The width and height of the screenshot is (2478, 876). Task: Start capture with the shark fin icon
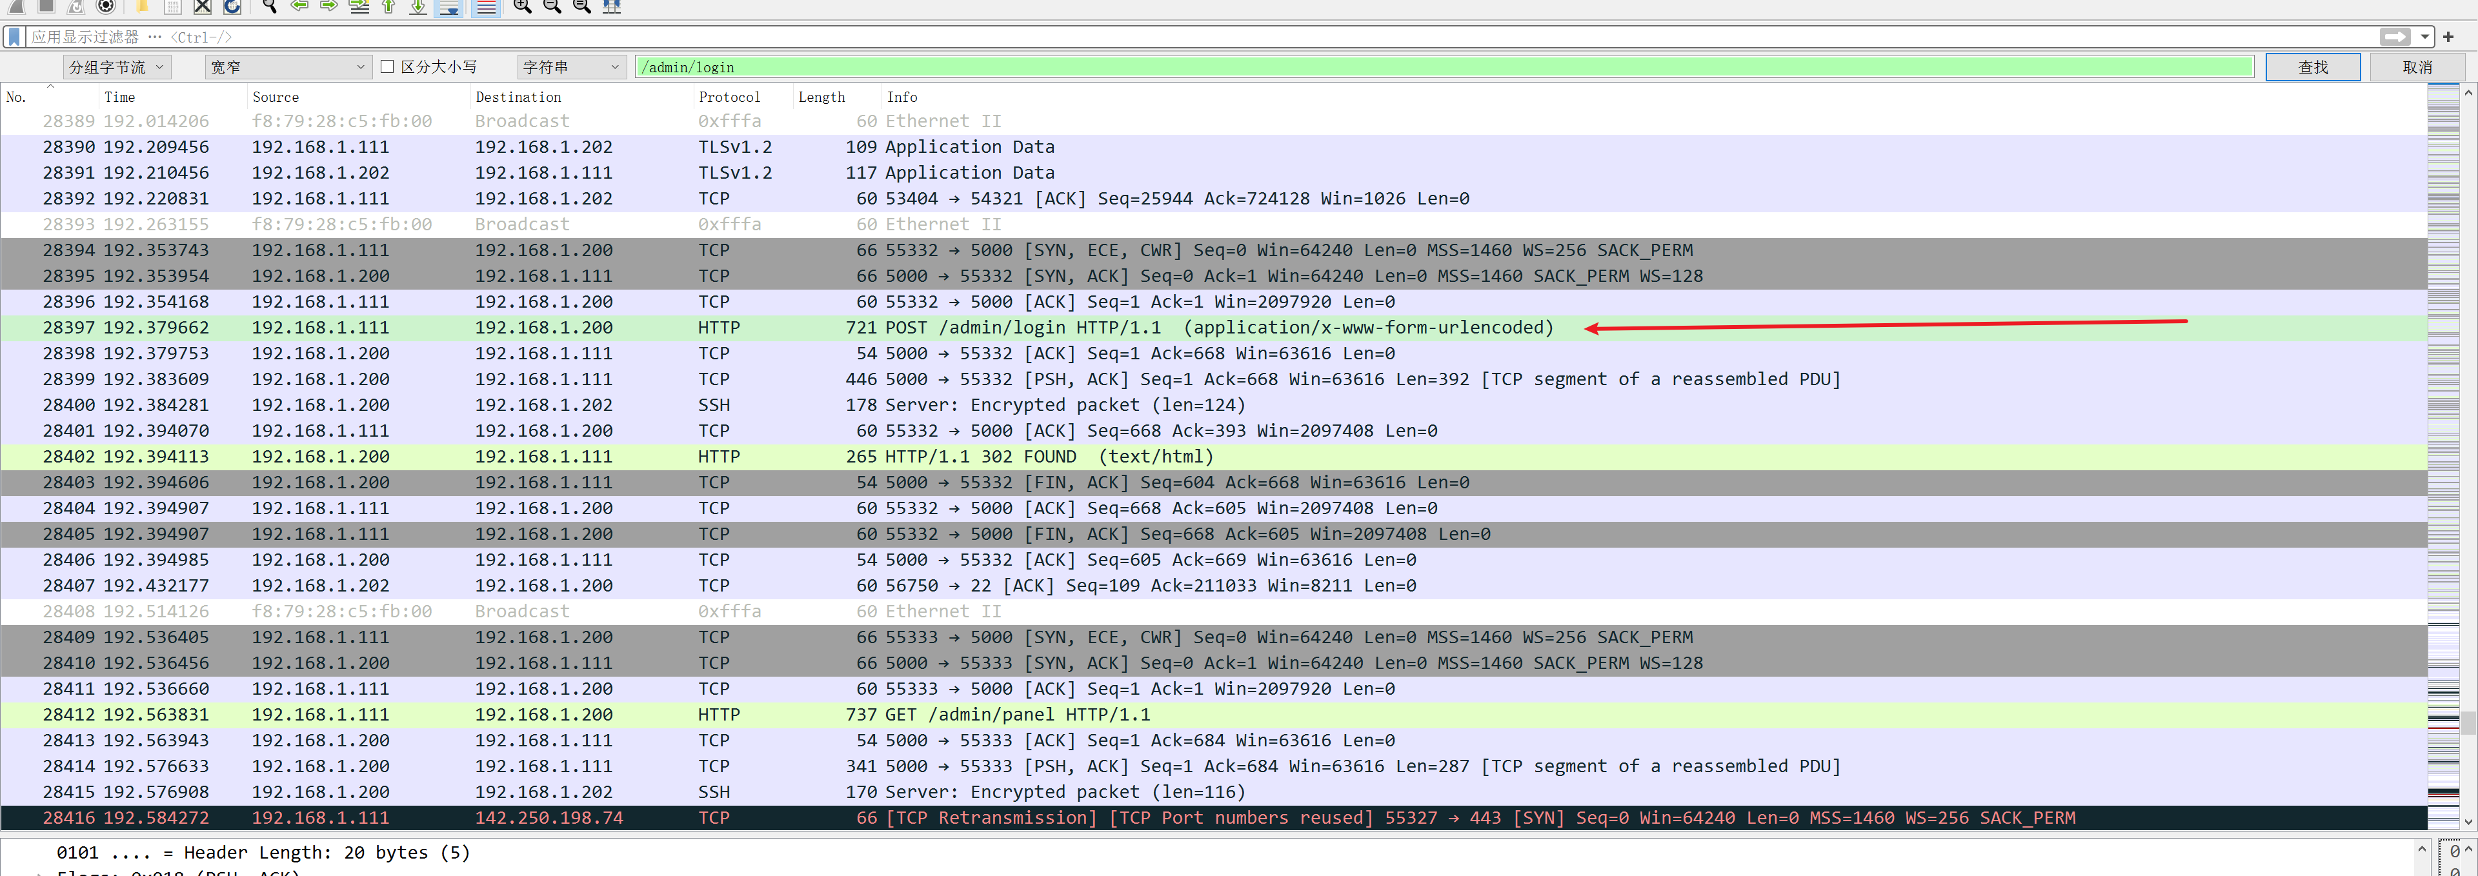(15, 6)
